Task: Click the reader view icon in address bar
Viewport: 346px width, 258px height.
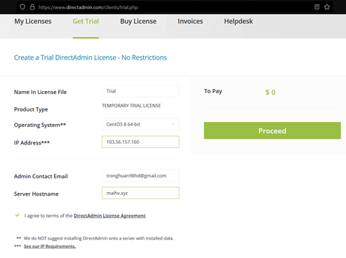Action: tap(317, 7)
